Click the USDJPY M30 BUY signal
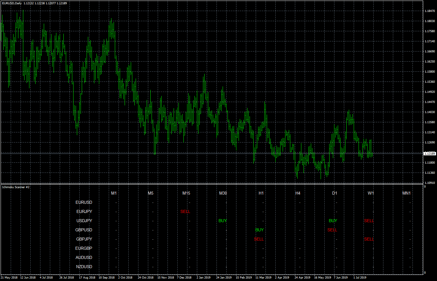Screen dimensions: 437x281 tap(223, 221)
